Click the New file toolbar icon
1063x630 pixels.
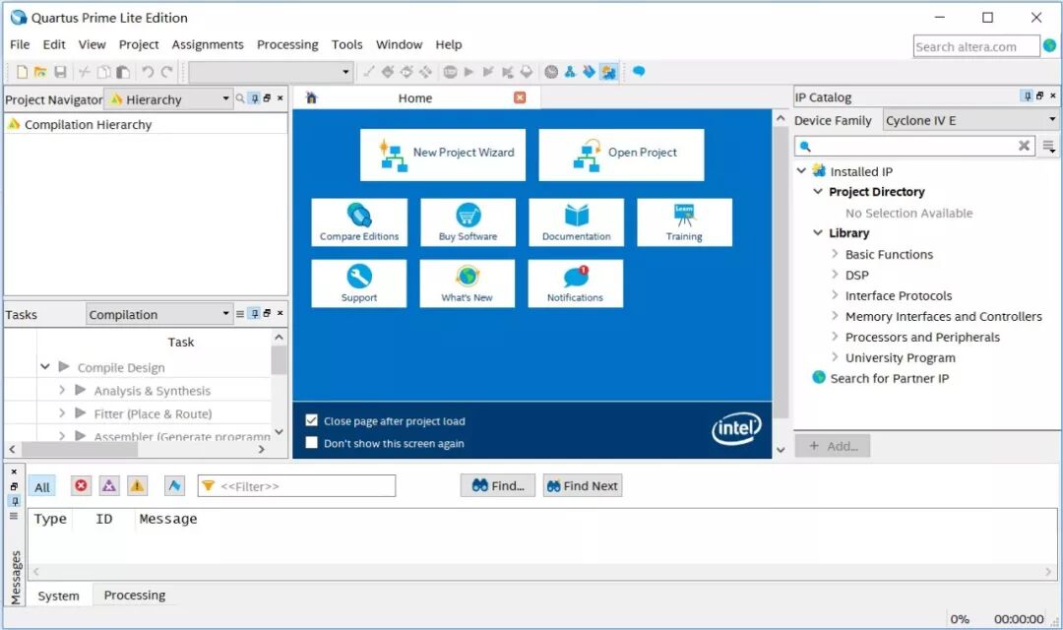pyautogui.click(x=22, y=72)
